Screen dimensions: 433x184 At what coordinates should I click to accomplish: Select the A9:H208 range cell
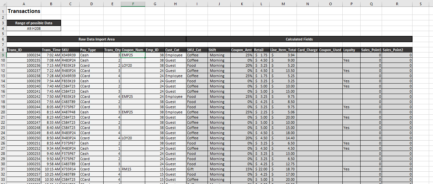[x=34, y=28]
